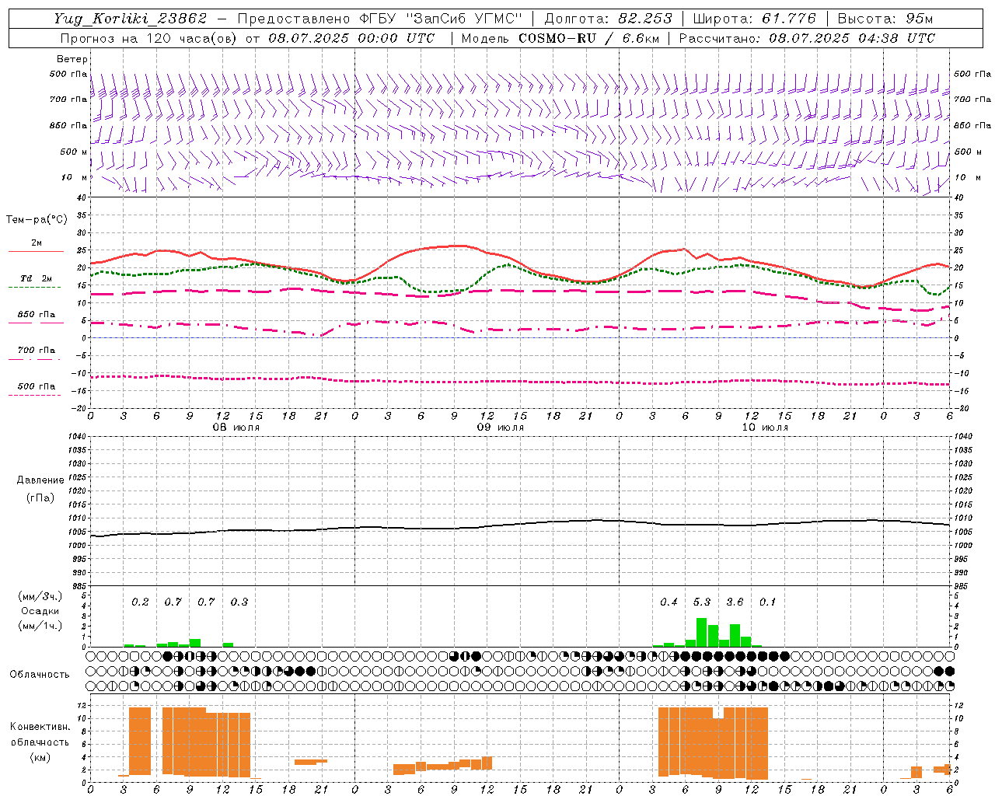The height and width of the screenshot is (796, 995).
Task: Click the 10 июля date label
Action: click(x=764, y=428)
